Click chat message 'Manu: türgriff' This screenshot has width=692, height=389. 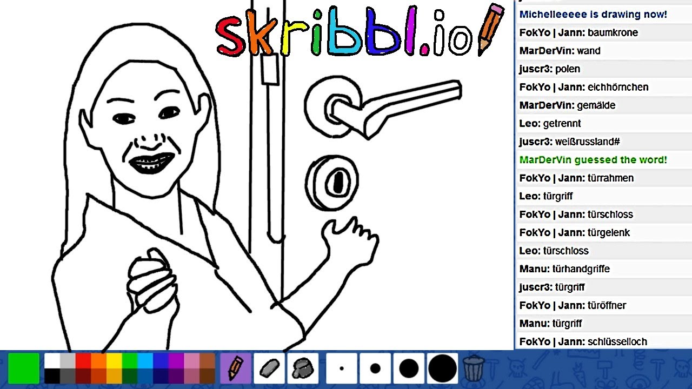[550, 324]
